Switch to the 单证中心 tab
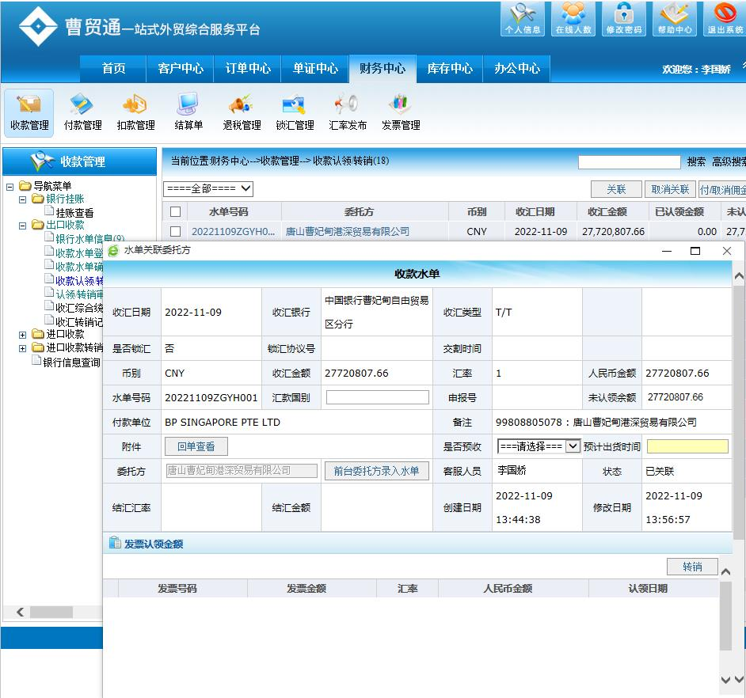746x698 pixels. (x=315, y=69)
